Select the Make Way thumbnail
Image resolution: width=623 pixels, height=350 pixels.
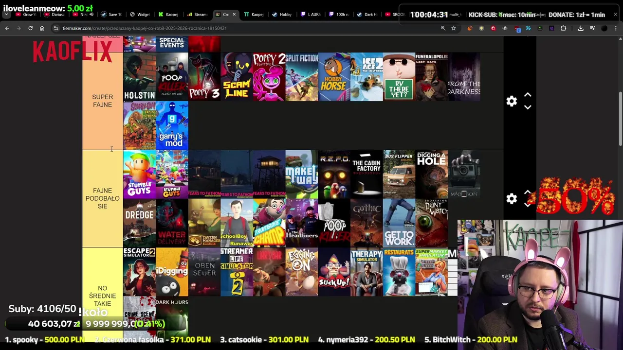pyautogui.click(x=302, y=174)
